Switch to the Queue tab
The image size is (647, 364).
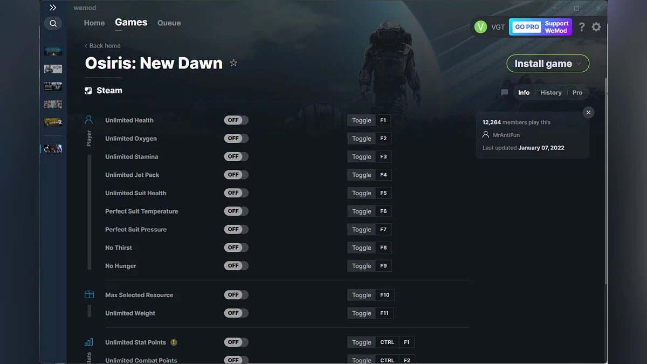click(169, 23)
